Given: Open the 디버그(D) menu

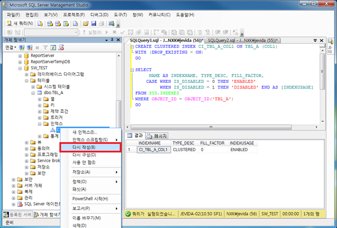Looking at the screenshot, I should click(x=99, y=15).
